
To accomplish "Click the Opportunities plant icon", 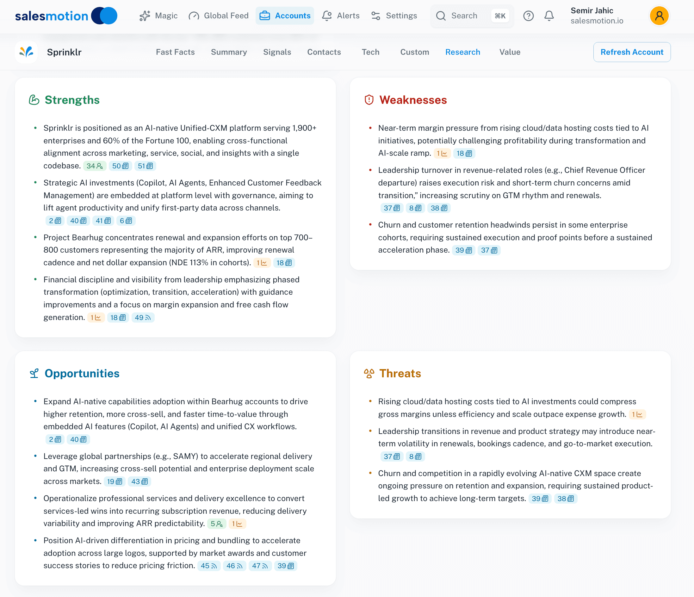I will click(x=34, y=373).
